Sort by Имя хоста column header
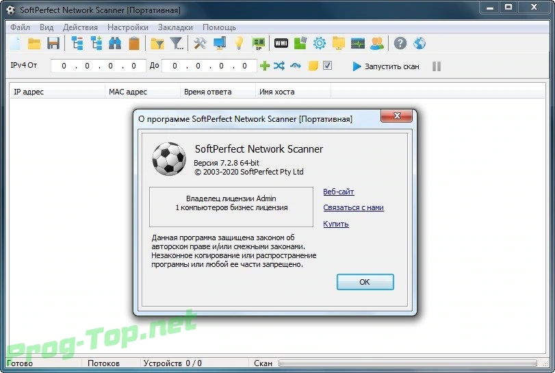 pos(293,92)
